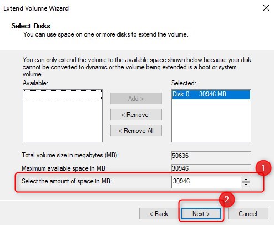Increase space amount with up spinner arrow
Viewport: 274px width, 225px height.
pyautogui.click(x=246, y=179)
